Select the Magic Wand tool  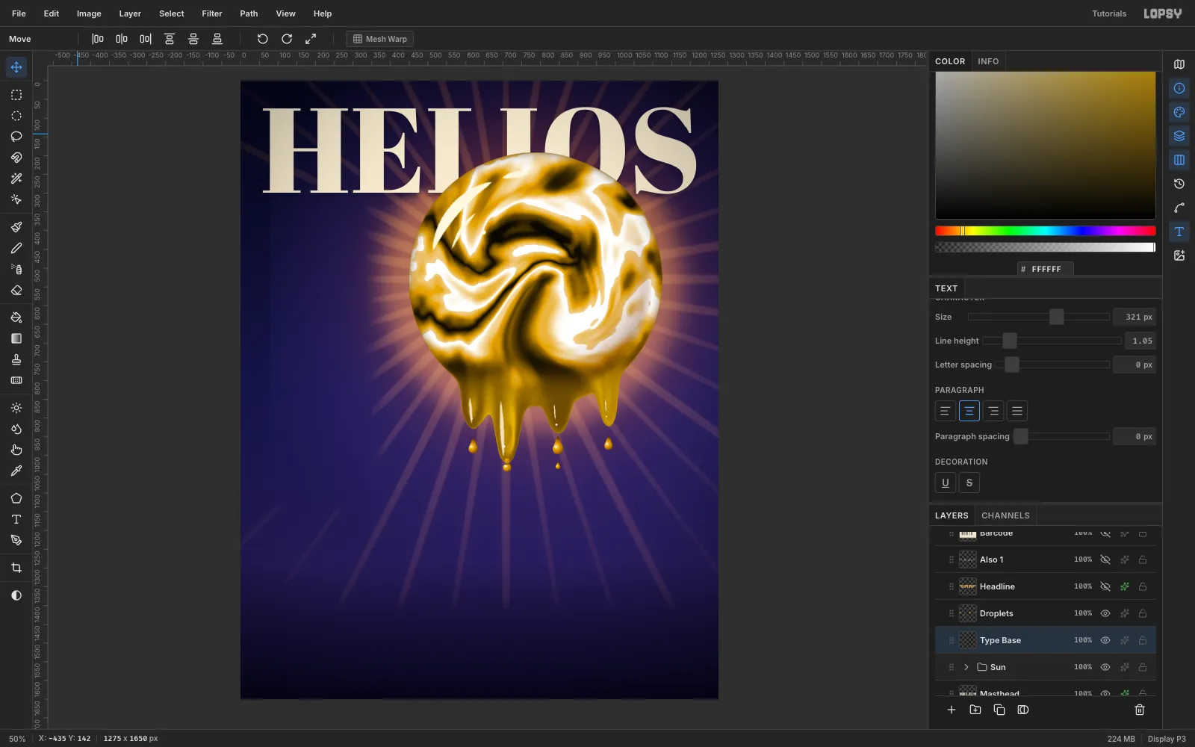point(16,179)
